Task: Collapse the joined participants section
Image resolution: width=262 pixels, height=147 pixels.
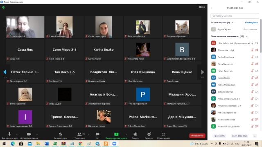Action: (x=246, y=36)
